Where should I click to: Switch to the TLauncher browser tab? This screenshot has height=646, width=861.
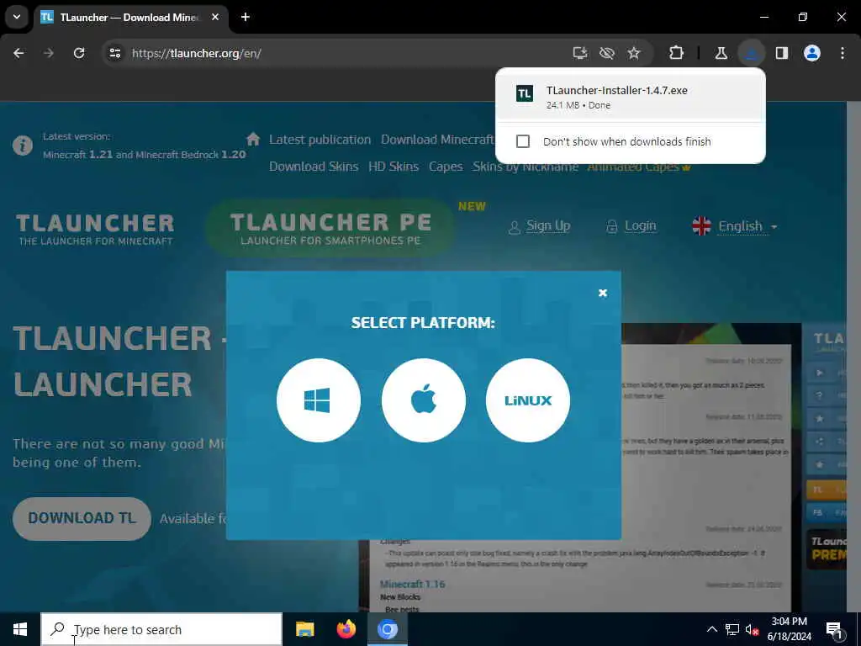tap(129, 17)
